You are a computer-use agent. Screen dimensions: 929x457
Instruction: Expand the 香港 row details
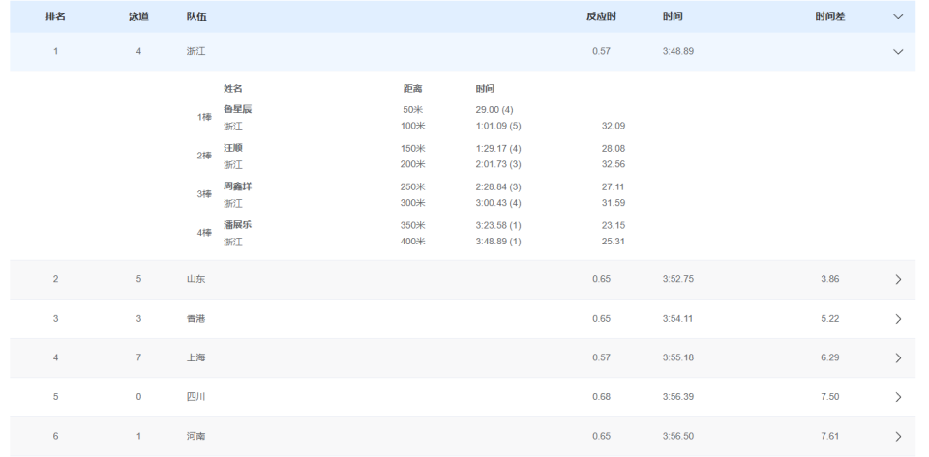tap(898, 319)
